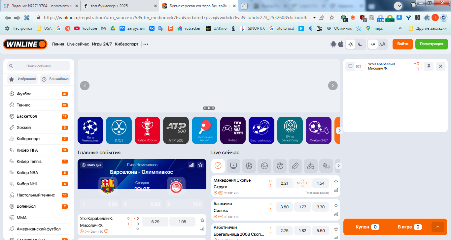Pin the match tracker panel
The height and width of the screenshot is (240, 451).
click(x=429, y=66)
